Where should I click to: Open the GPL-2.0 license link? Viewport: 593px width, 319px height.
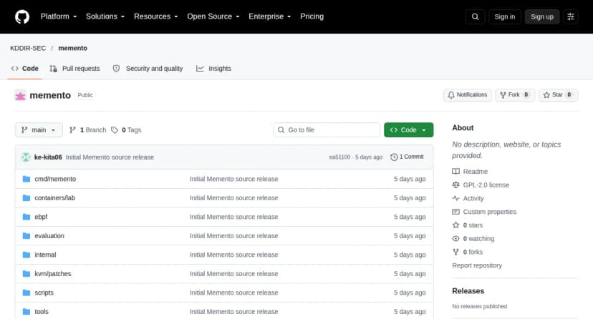point(486,185)
